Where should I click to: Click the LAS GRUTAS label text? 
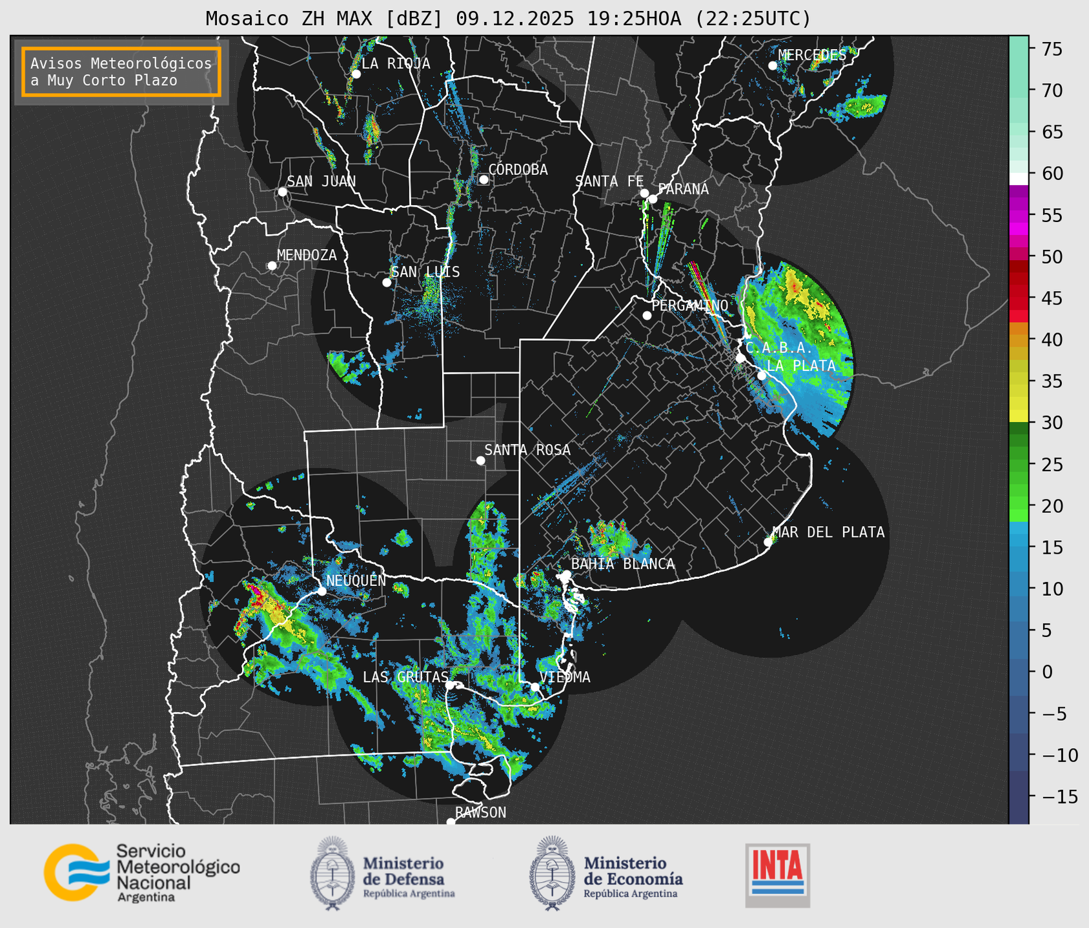pos(405,677)
